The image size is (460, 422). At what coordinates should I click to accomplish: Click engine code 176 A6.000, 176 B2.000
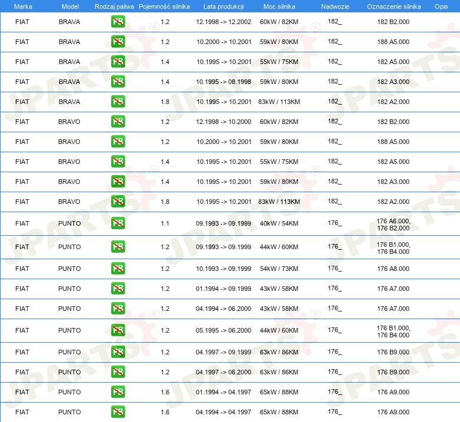[393, 225]
